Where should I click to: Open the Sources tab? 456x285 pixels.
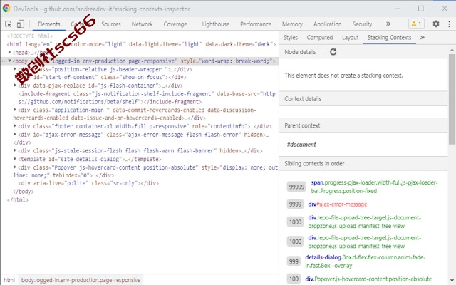[111, 24]
